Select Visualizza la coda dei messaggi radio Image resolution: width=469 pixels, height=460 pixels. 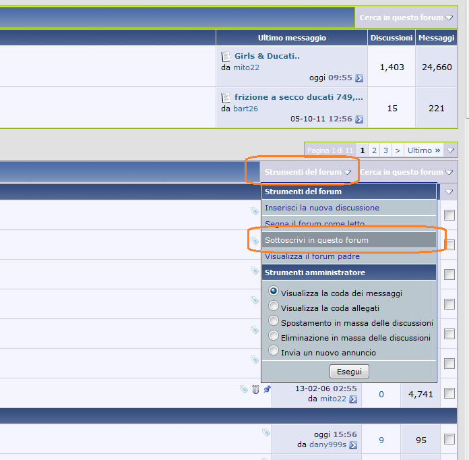[x=274, y=291]
